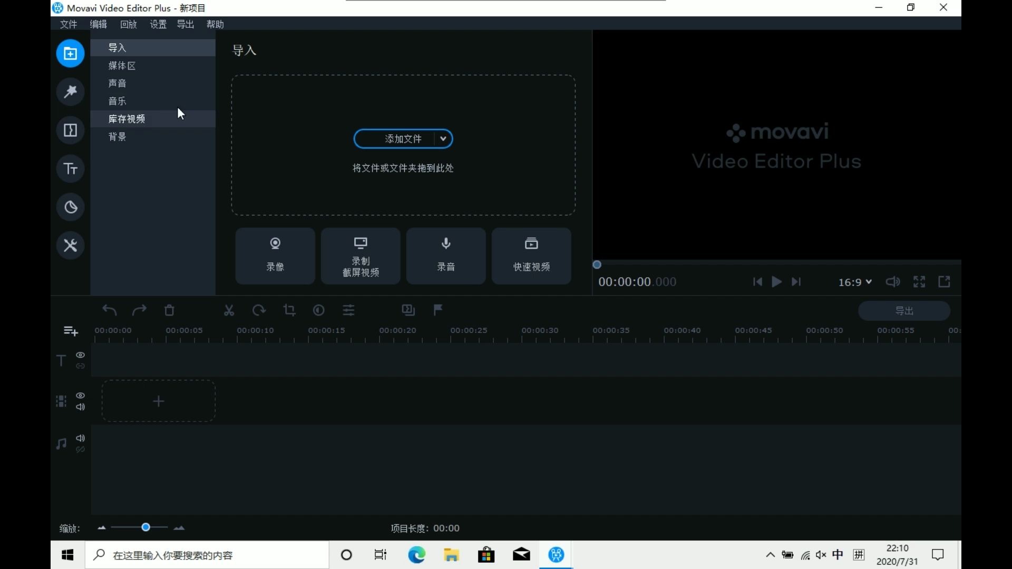The height and width of the screenshot is (569, 1012).
Task: Open the Stickers clock-shaped panel icon
Action: 70,207
